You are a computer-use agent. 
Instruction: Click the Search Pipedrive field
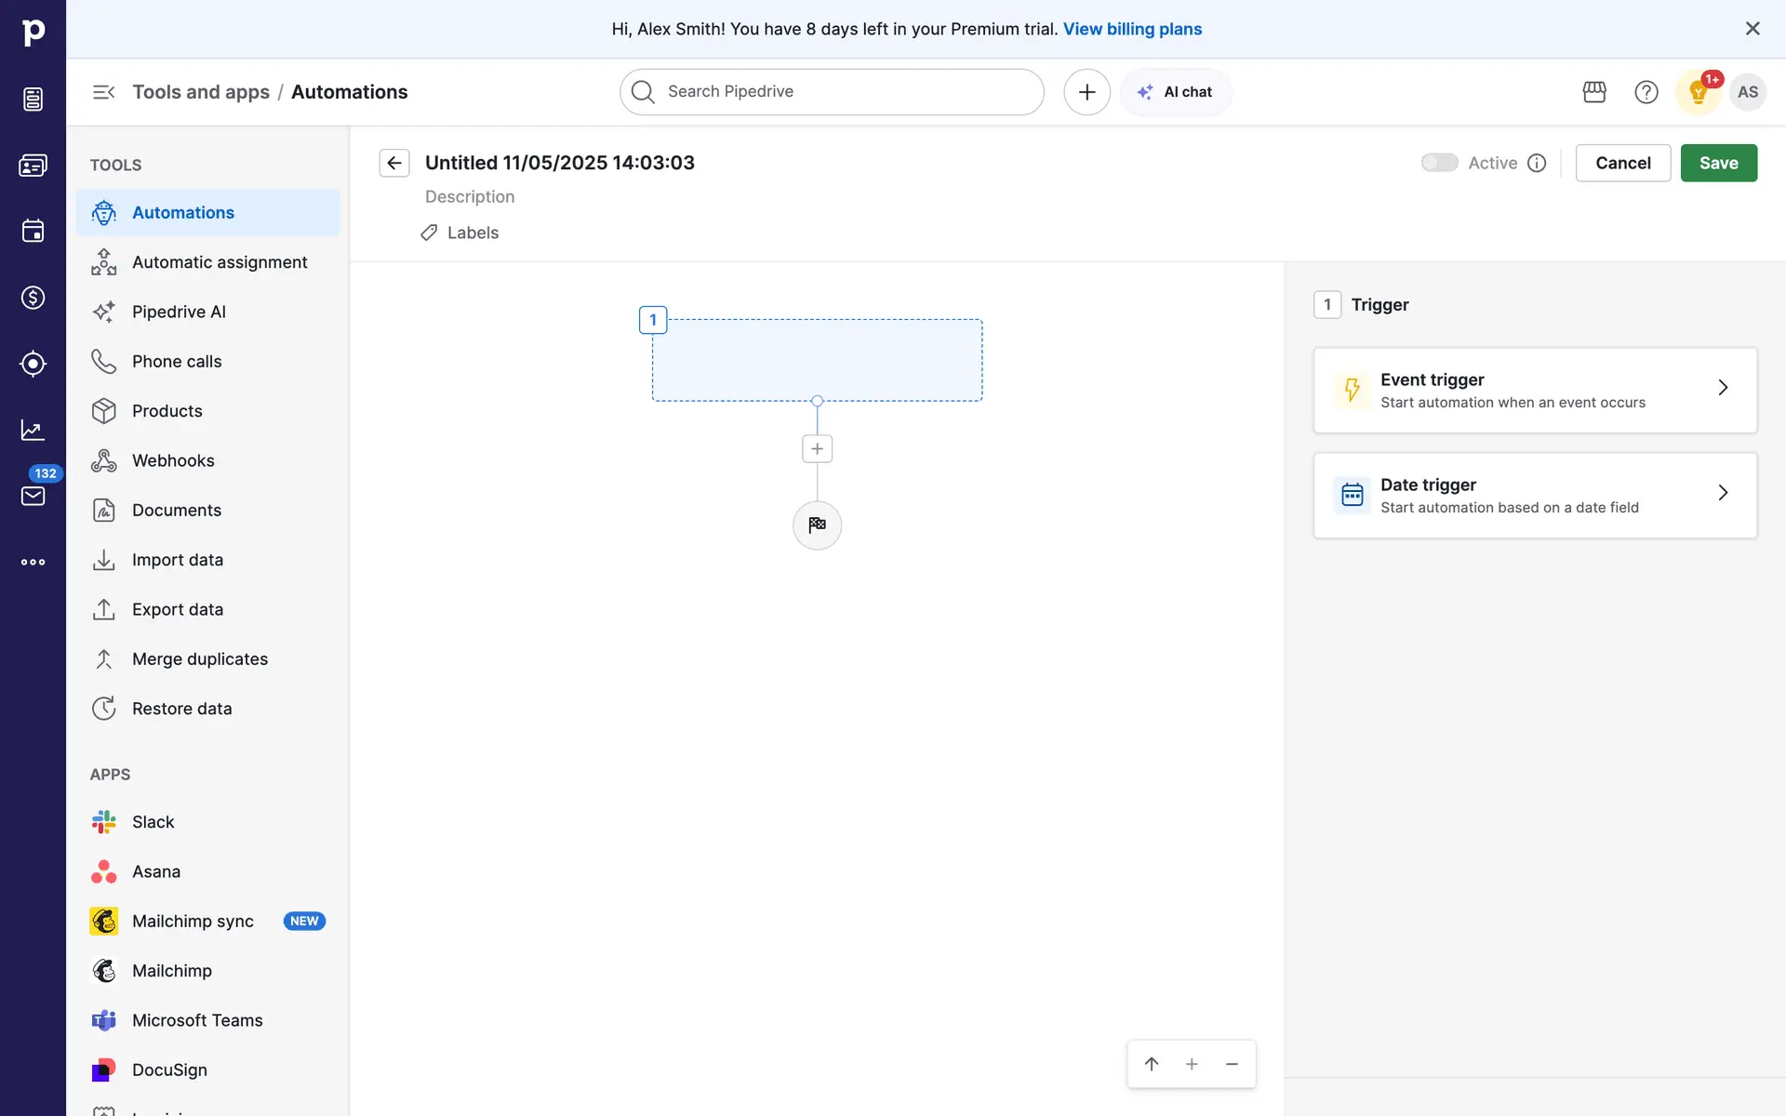point(832,92)
